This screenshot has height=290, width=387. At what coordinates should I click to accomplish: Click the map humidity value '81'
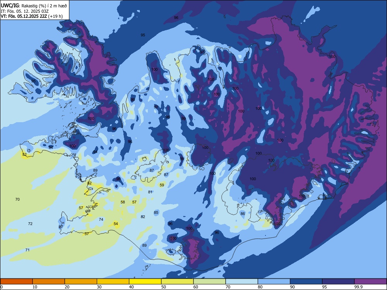point(150,192)
